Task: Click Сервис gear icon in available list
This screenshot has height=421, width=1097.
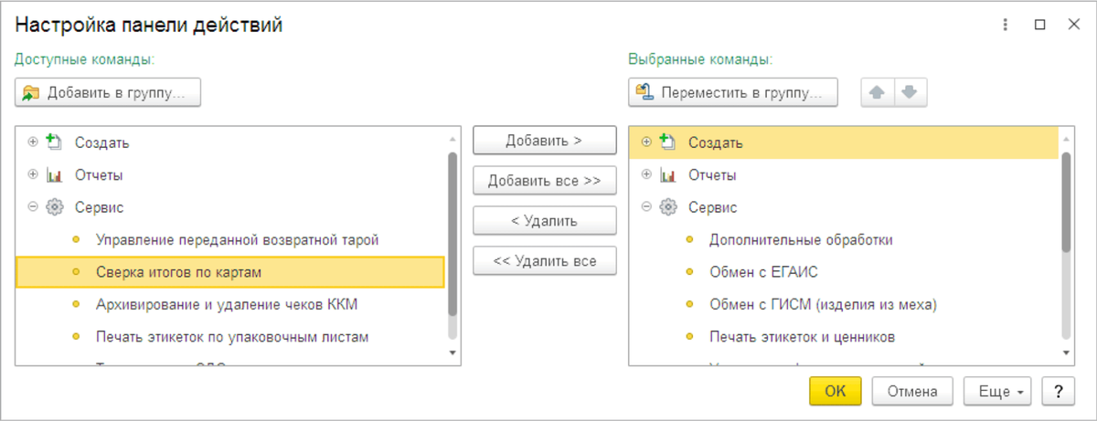Action: [x=53, y=207]
